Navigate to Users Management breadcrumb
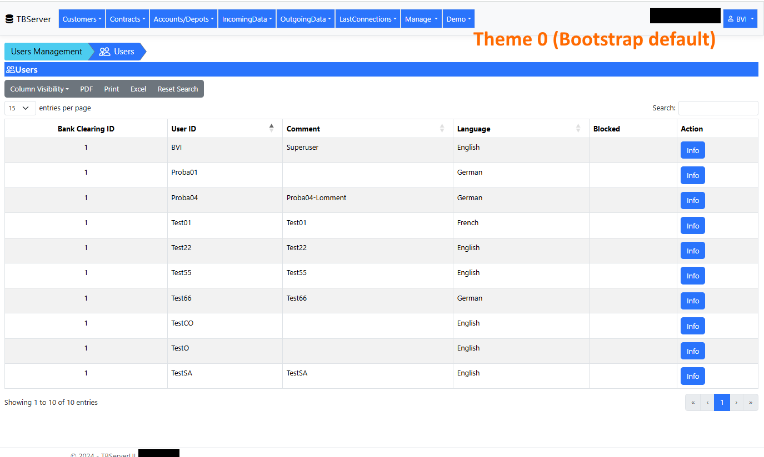The image size is (764, 457). click(x=47, y=52)
